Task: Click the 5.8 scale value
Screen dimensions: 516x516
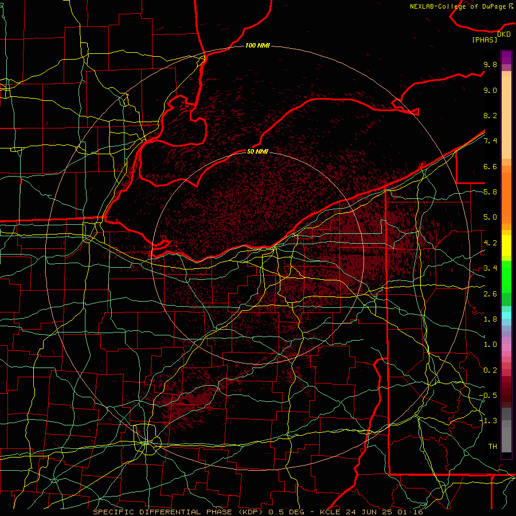Action: 490,192
